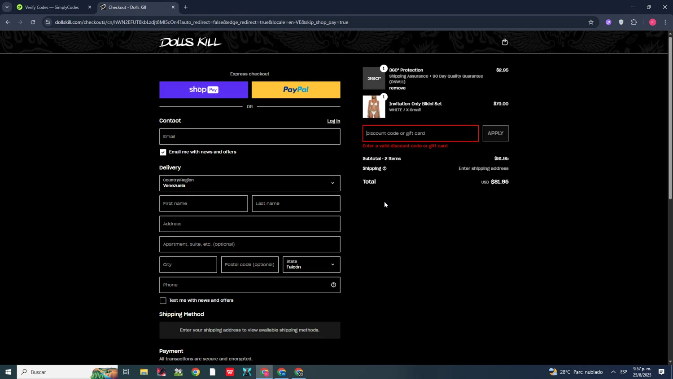Click the Windows search box Buscar
The width and height of the screenshot is (673, 379).
67,372
